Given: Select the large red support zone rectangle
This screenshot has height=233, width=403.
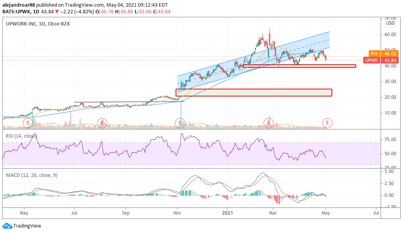Looking at the screenshot, I should click(x=254, y=93).
